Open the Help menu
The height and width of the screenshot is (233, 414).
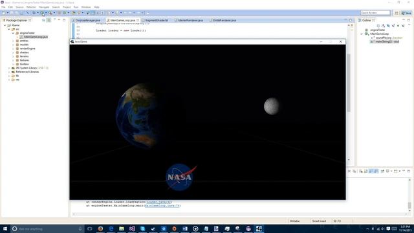coord(96,7)
